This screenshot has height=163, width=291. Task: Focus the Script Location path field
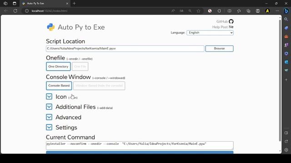125,48
